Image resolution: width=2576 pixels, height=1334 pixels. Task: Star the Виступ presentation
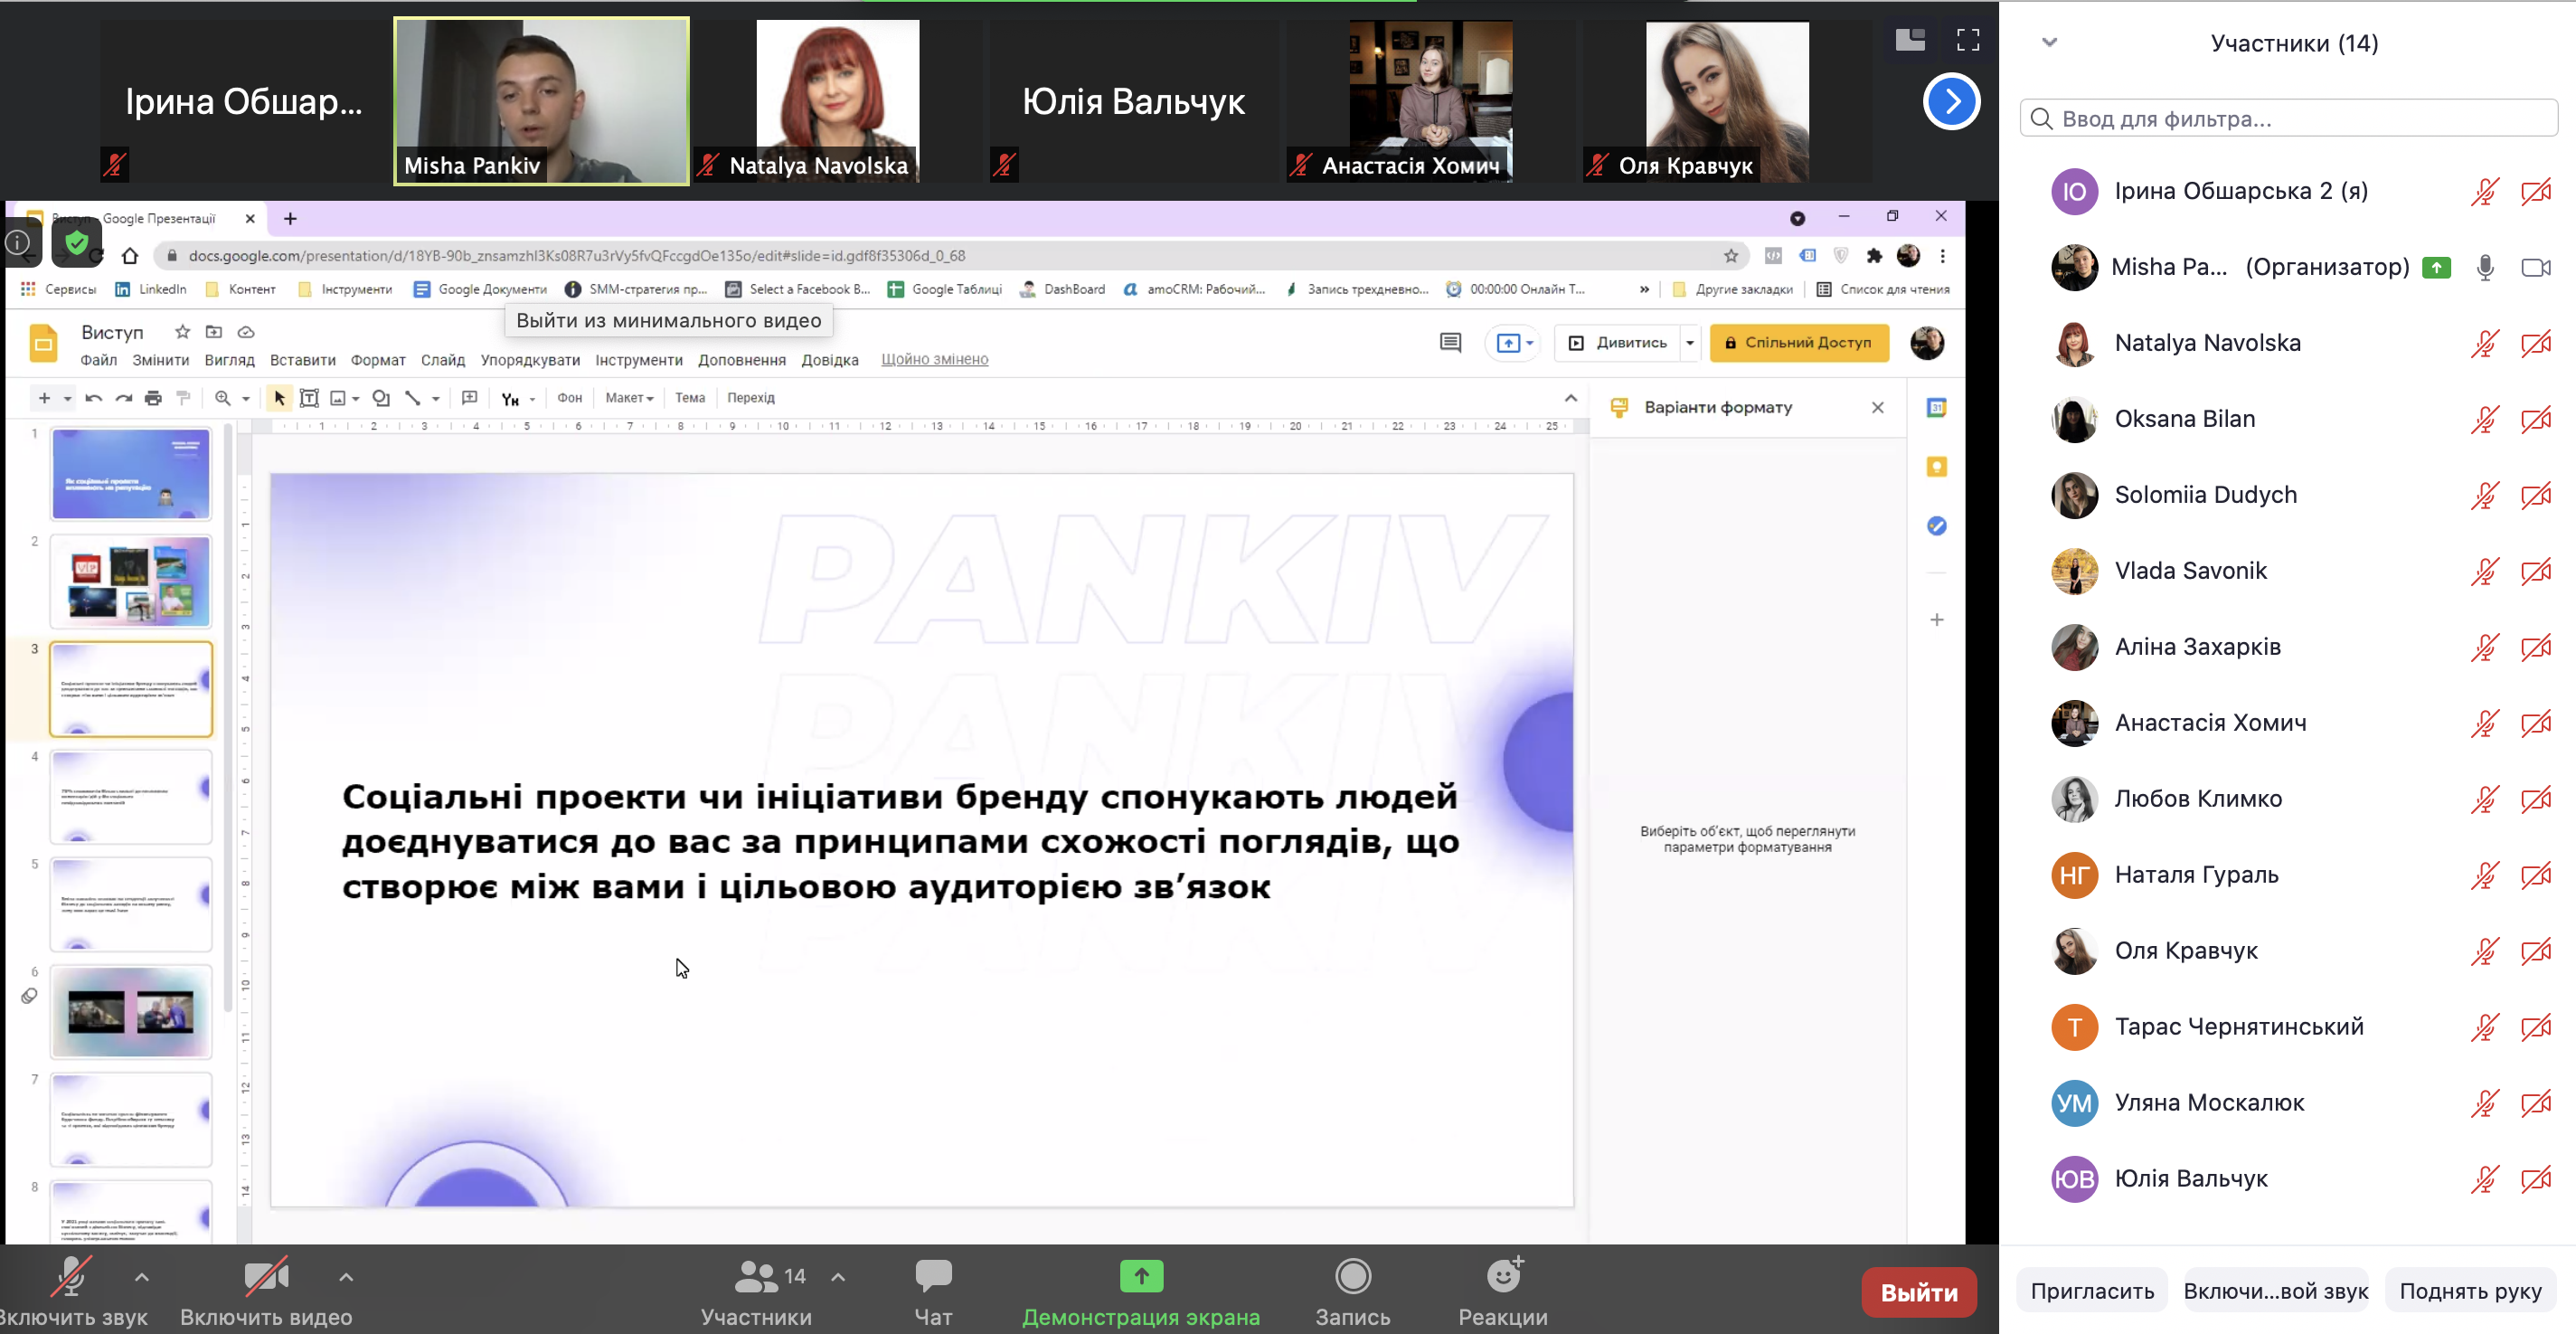[x=182, y=332]
